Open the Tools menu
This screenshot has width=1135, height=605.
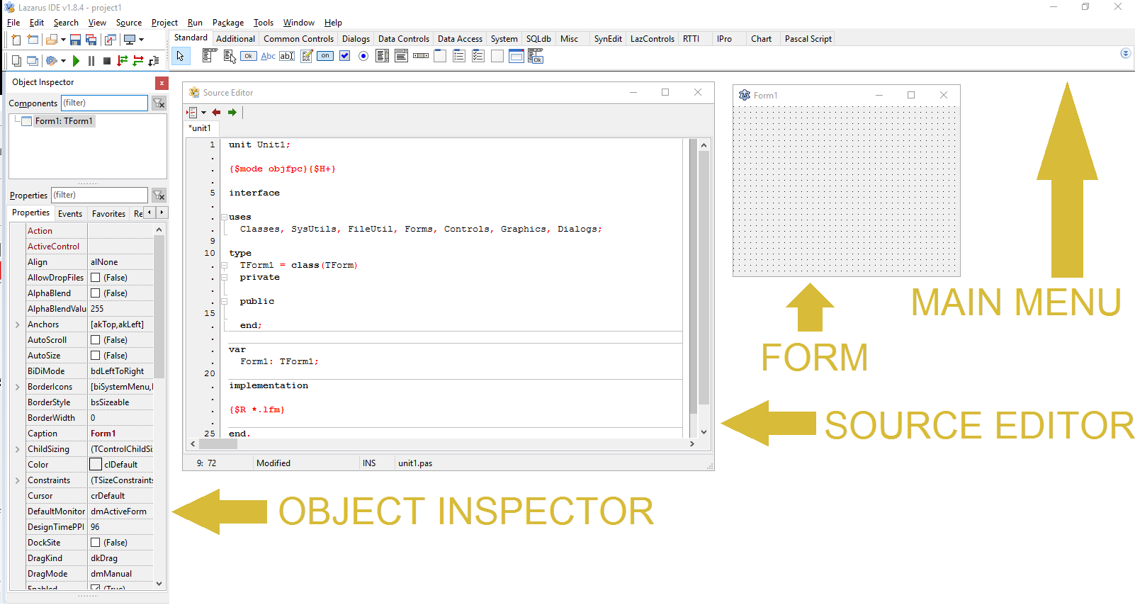coord(264,23)
